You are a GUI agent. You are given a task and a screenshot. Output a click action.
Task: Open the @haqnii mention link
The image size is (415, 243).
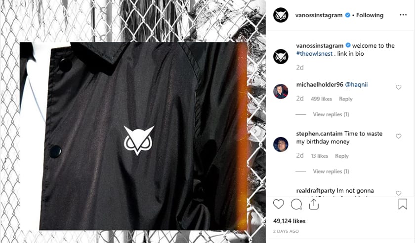tap(356, 84)
